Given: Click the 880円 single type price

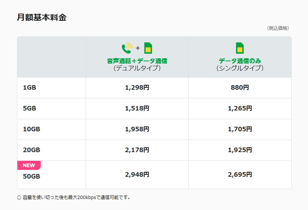Looking at the screenshot, I should point(240,88).
